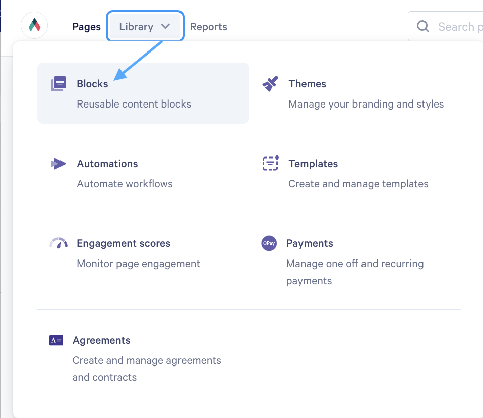
Task: Click the Automations arrow icon
Action: click(58, 164)
